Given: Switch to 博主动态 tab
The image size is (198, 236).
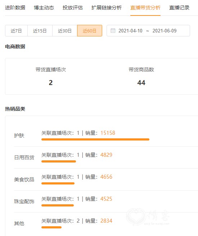Looking at the screenshot, I should point(44,8).
